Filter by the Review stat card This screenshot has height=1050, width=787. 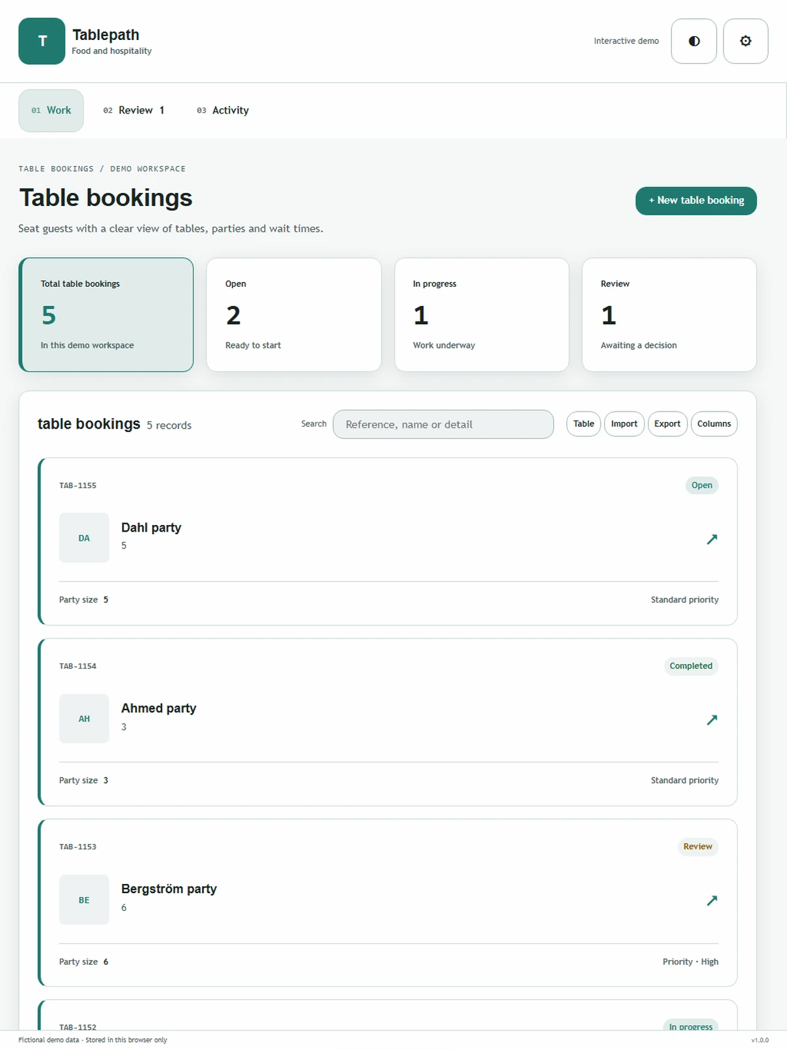pos(669,314)
